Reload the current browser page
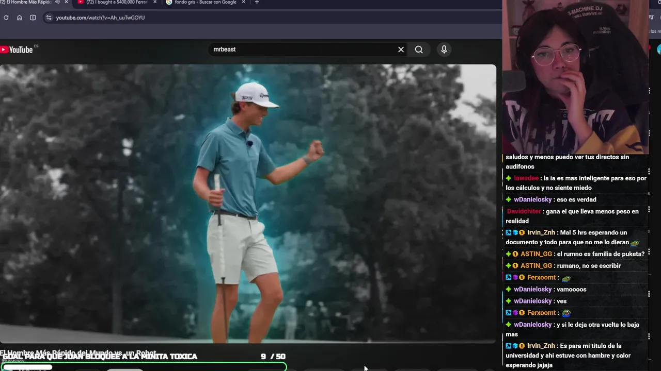 [6, 18]
